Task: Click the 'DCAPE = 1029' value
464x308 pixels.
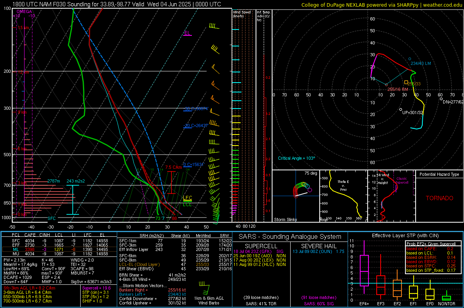Action: coord(17,277)
